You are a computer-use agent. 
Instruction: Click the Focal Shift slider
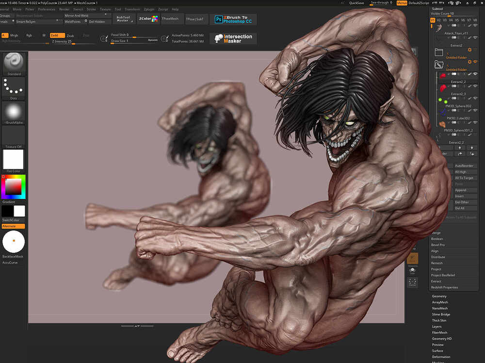134,35
